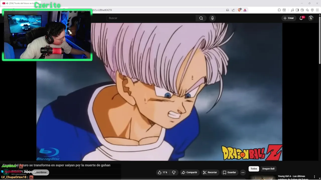Open more actions menu next to Guardar
Viewport: 321px width, 180px height.
[243, 172]
